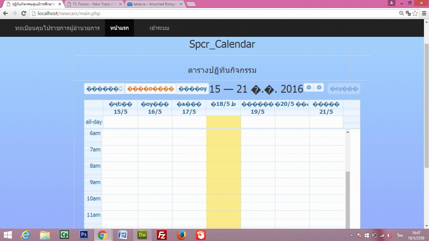Switch to the TC Forum browser tab
This screenshot has width=429, height=241.
pyautogui.click(x=91, y=4)
